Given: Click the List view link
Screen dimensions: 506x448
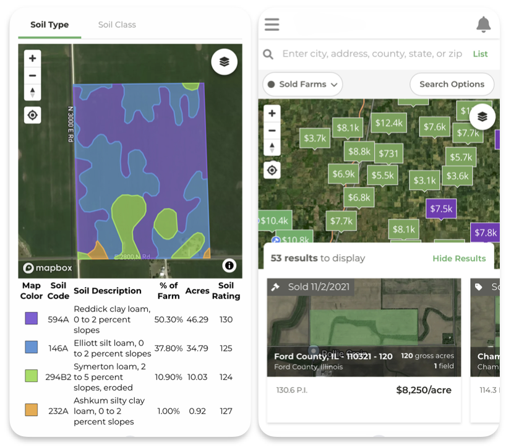Looking at the screenshot, I should click(x=481, y=54).
